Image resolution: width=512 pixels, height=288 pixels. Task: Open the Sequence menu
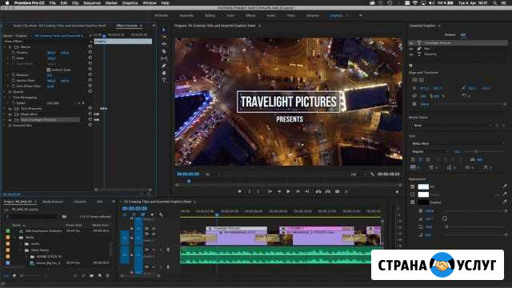point(92,3)
